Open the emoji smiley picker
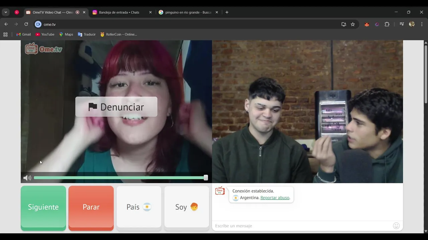 click(x=396, y=226)
